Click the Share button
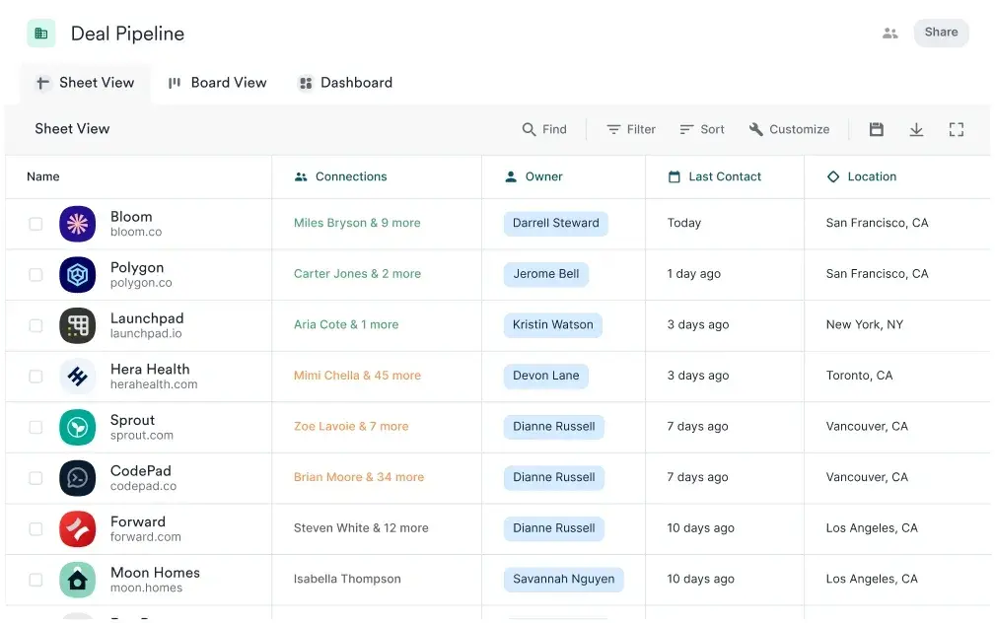995x623 pixels. [941, 33]
